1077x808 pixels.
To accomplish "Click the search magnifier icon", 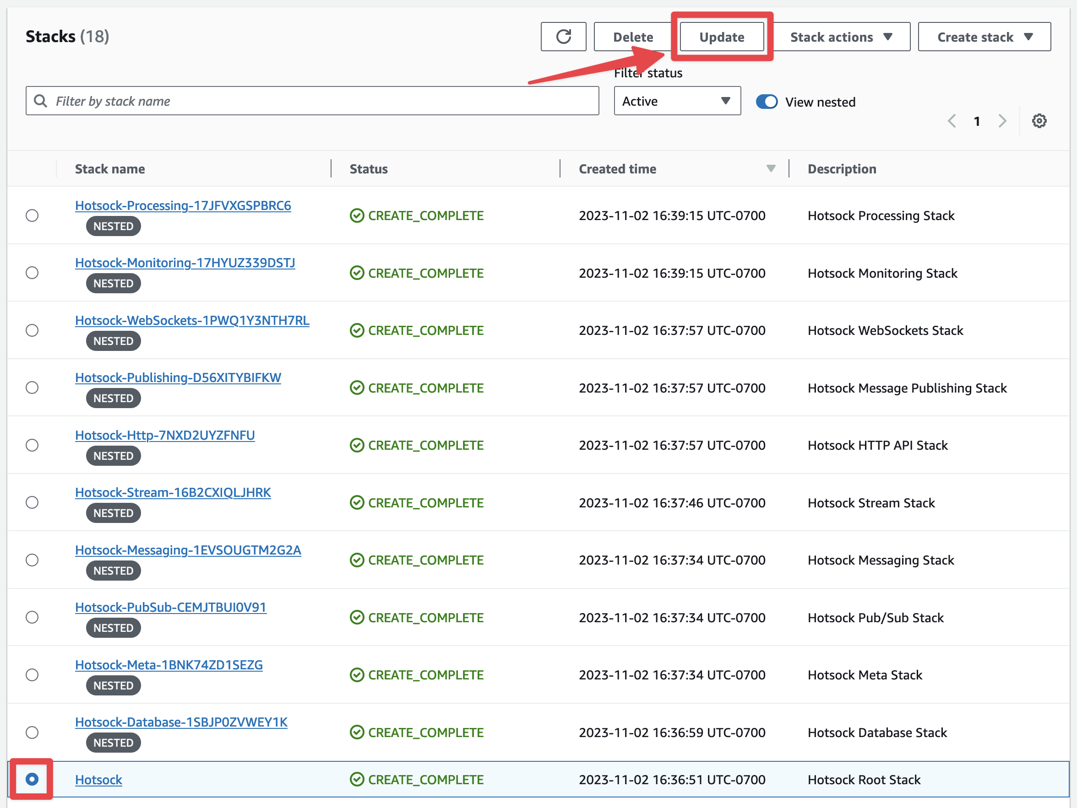I will point(40,101).
